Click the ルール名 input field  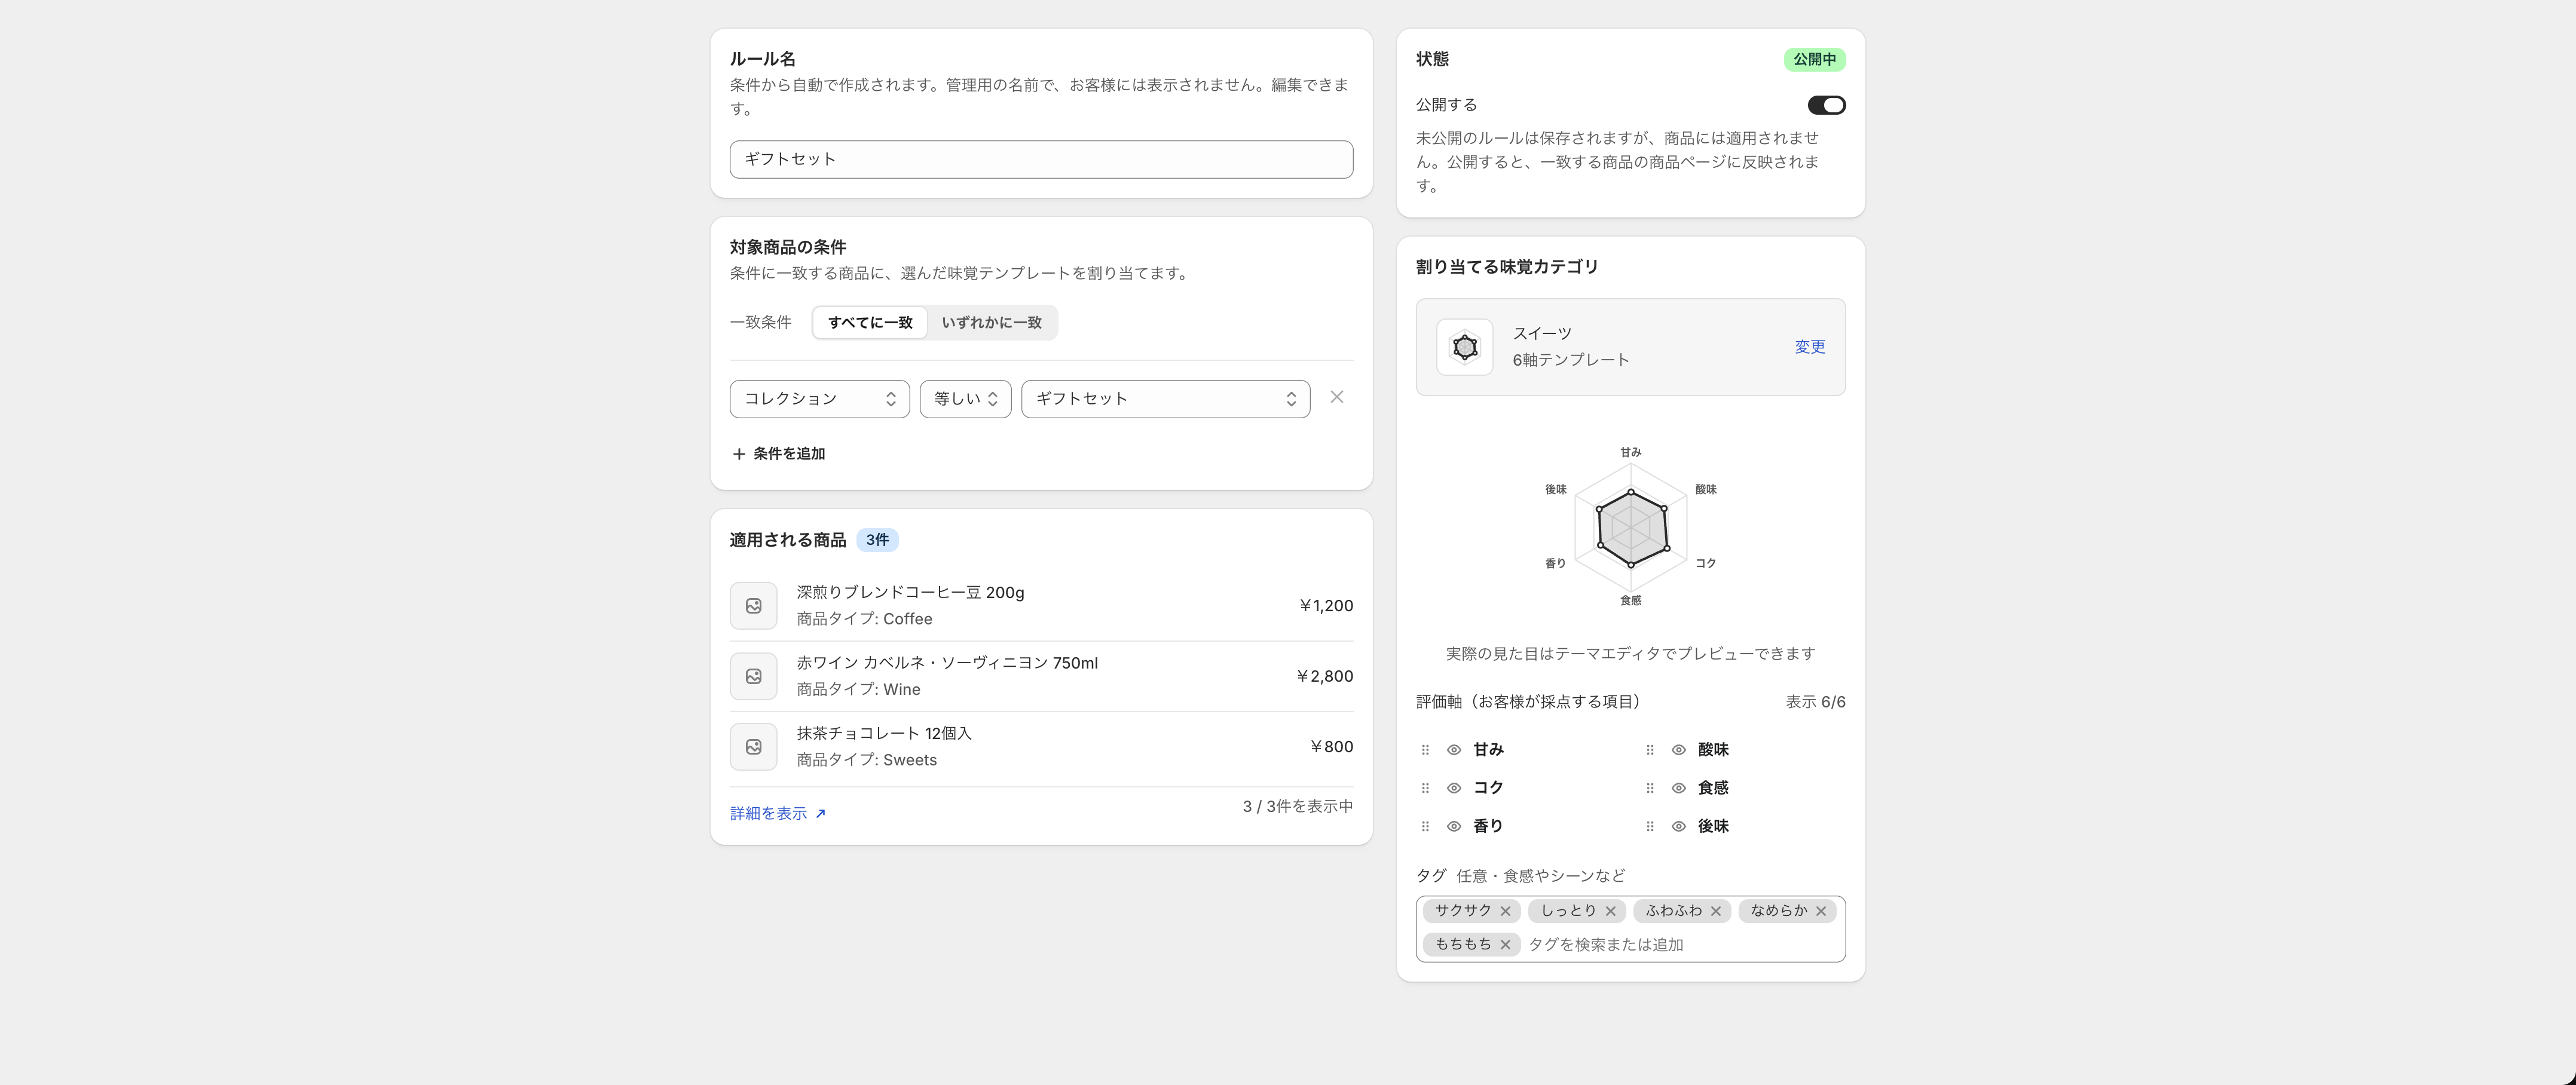[1041, 160]
